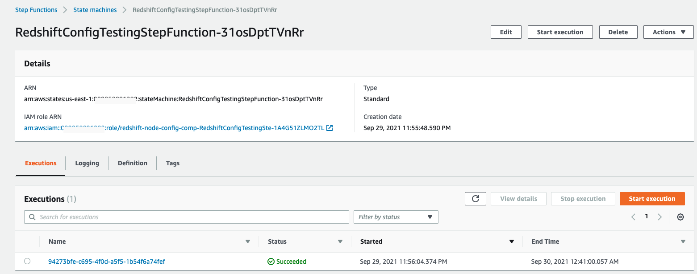Go to the previous executions page

pos(633,217)
